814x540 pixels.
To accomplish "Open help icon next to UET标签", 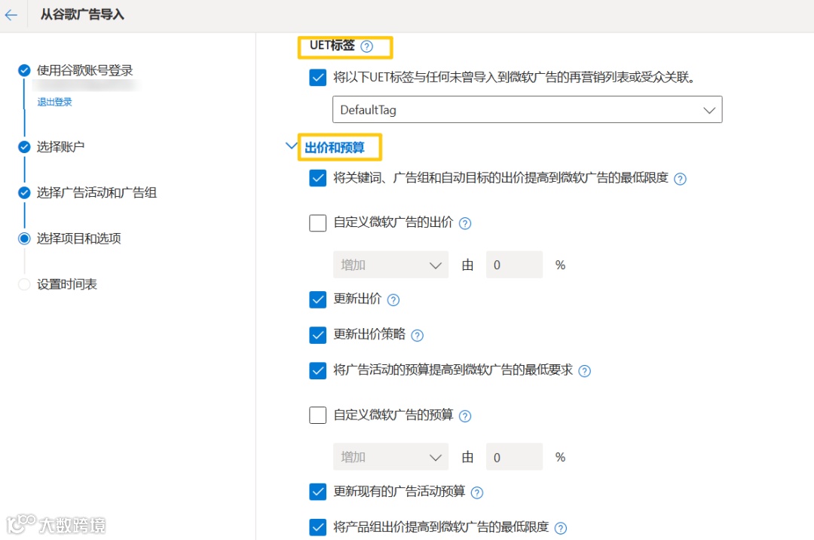I will point(366,46).
